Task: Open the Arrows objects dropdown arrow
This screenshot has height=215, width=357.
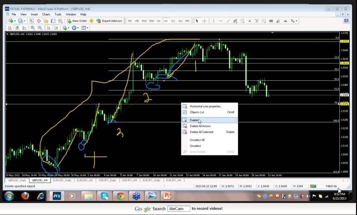Action: tap(297, 21)
